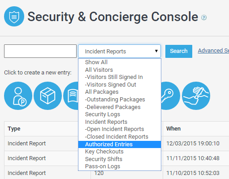Create a new key checkout entry
The image size is (229, 179).
(171, 96)
